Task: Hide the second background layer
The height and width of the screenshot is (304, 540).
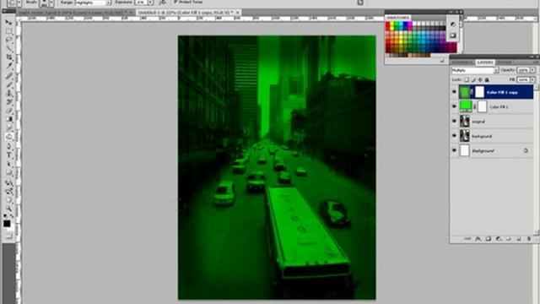Action: (454, 136)
